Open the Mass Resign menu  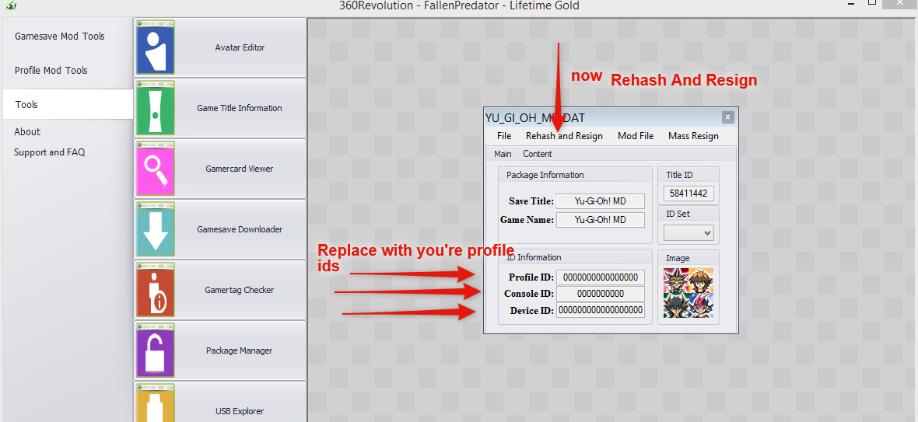(x=693, y=135)
